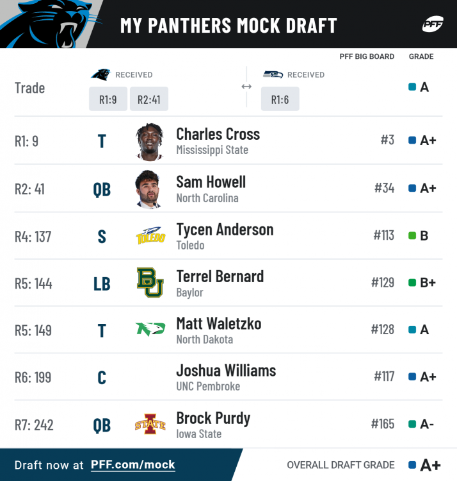Select the R1:9 trade pick chip
Screen dimensions: 457x481
108,99
